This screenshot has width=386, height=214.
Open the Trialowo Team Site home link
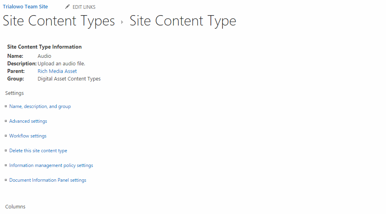[x=25, y=7]
